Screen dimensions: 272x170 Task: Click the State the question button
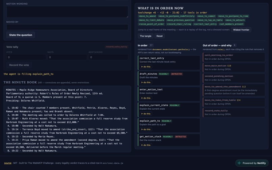click(21, 35)
